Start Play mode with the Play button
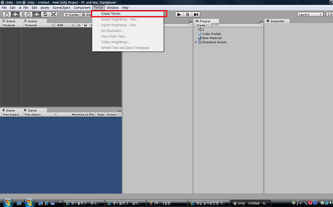The height and width of the screenshot is (207, 333). tap(179, 14)
